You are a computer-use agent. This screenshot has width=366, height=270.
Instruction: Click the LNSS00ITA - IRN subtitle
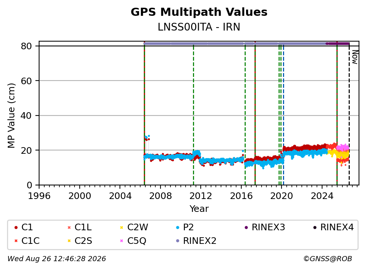[199, 27]
